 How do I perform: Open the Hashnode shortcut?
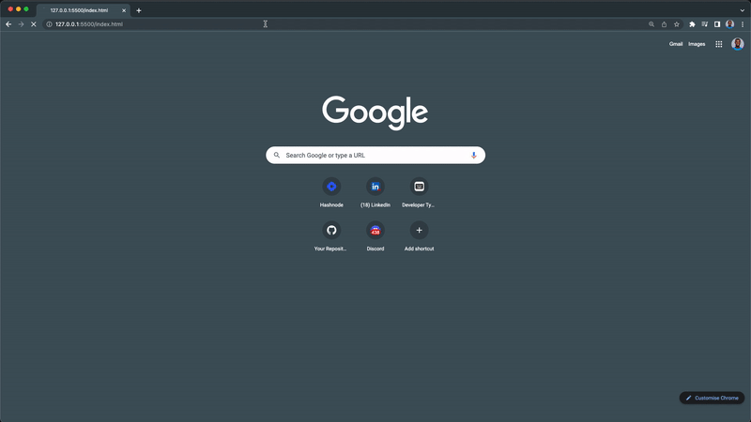click(x=331, y=187)
